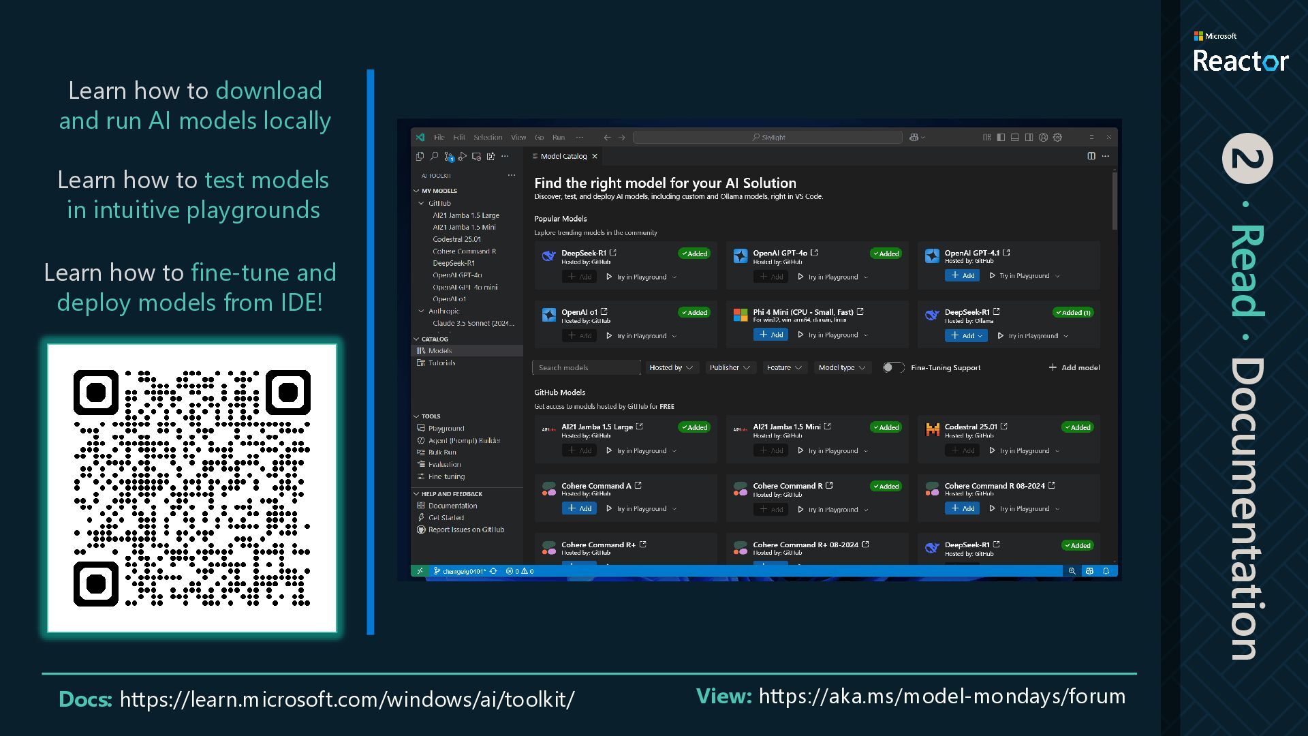Screen dimensions: 1308x736
Task: Split the editor with the split icon
Action: click(x=1091, y=156)
